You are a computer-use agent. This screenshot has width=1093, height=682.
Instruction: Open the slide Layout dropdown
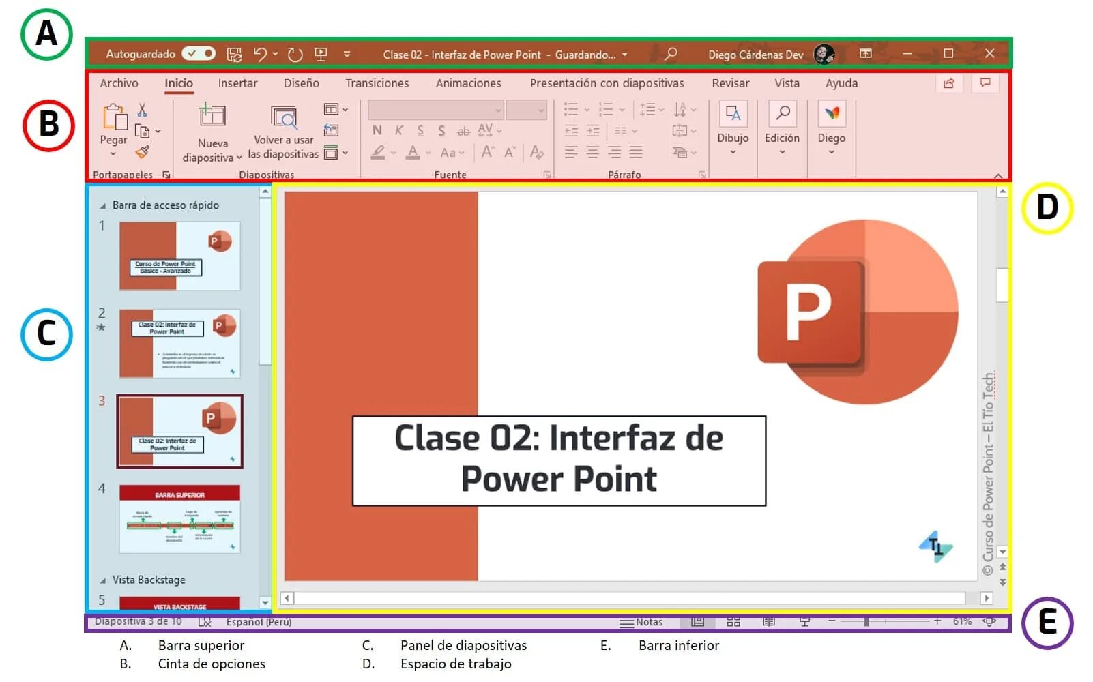tap(336, 109)
